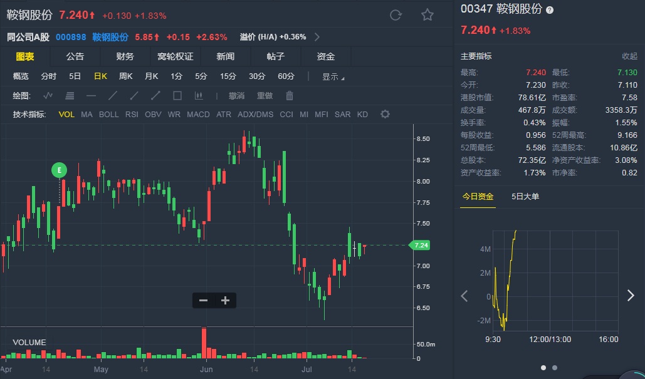Expand the H/A premium arrow
The width and height of the screenshot is (645, 379).
pyautogui.click(x=317, y=37)
